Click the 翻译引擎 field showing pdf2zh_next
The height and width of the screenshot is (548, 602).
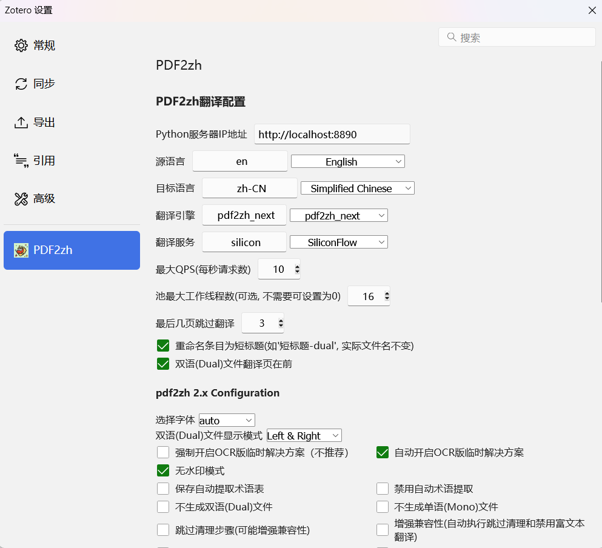pos(244,215)
